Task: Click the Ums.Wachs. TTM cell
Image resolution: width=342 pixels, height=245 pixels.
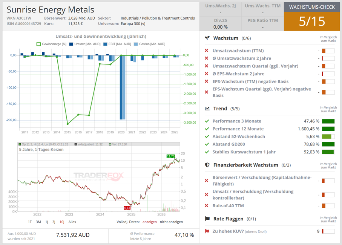Action: pyautogui.click(x=262, y=9)
